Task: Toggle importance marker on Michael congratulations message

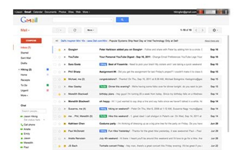Action: pos(65,79)
